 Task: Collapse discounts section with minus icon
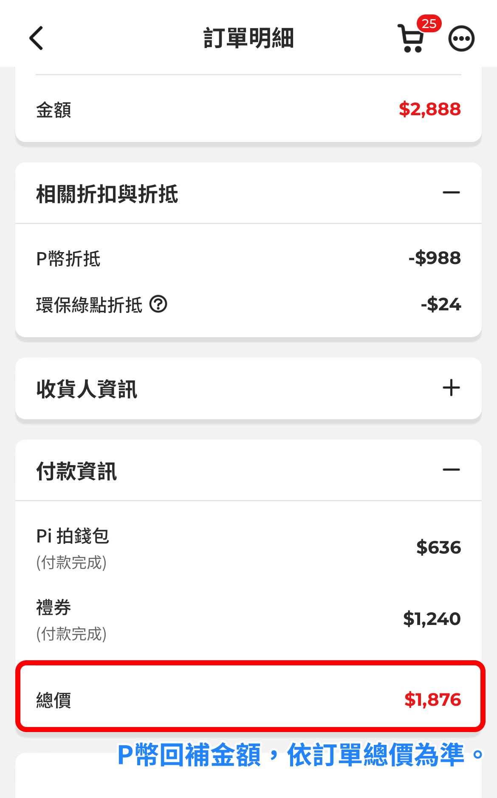coord(451,193)
